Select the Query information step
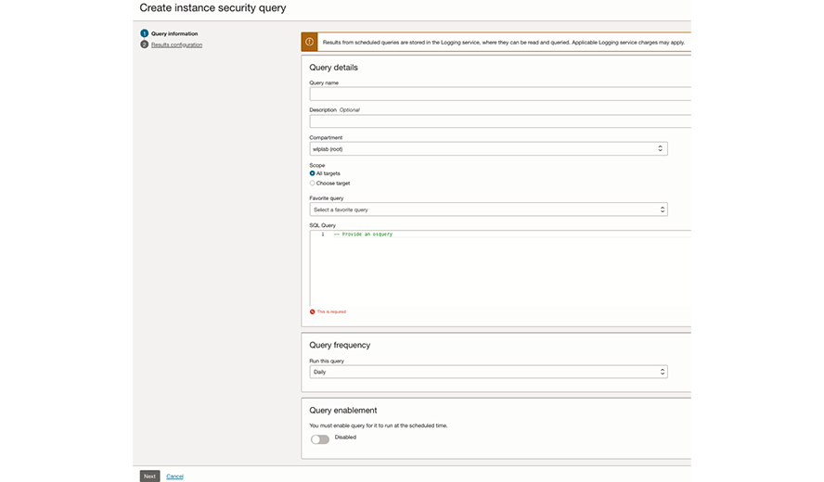The width and height of the screenshot is (824, 482). (x=174, y=33)
